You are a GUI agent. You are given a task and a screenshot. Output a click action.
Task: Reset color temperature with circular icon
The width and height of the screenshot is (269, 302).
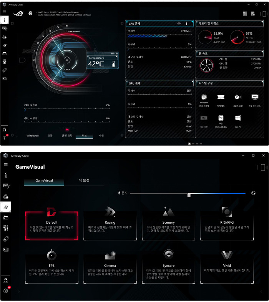click(x=253, y=193)
